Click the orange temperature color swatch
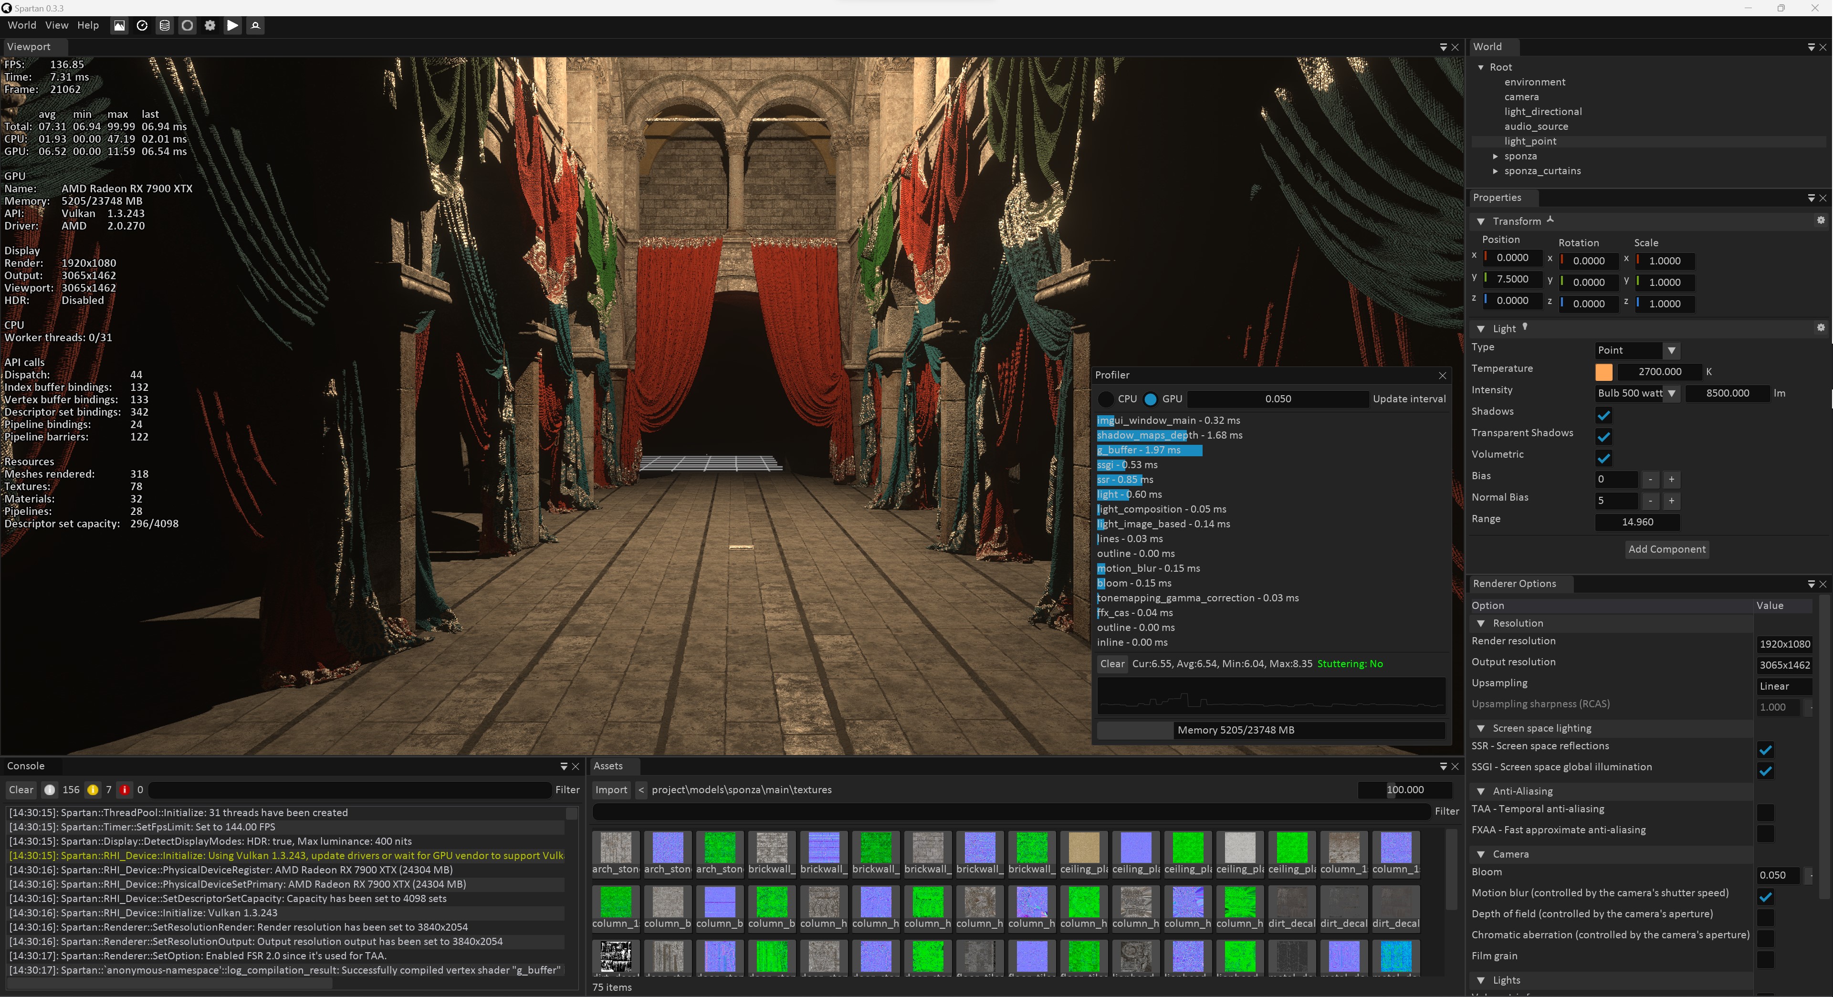The image size is (1833, 997). coord(1604,371)
